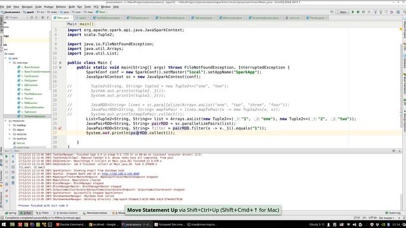406x228 pixels.
Task: Open the TODO tool window tab
Action: [x=42, y=213]
